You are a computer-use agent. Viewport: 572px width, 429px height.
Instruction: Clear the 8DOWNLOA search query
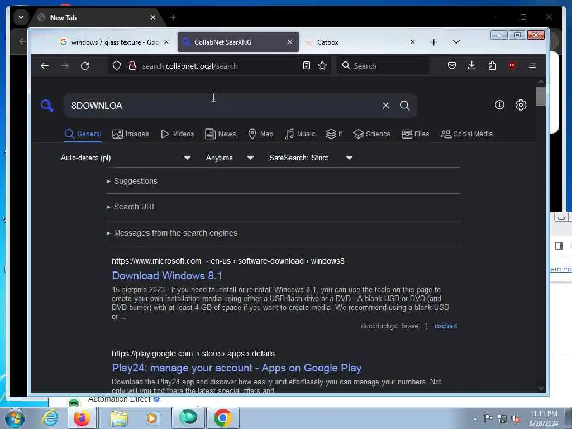coord(385,106)
